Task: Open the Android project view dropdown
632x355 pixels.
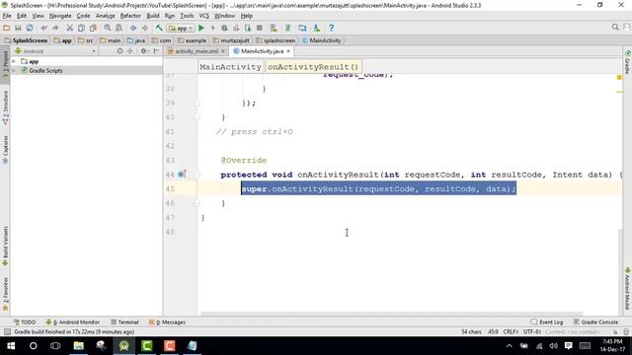Action: (x=55, y=51)
